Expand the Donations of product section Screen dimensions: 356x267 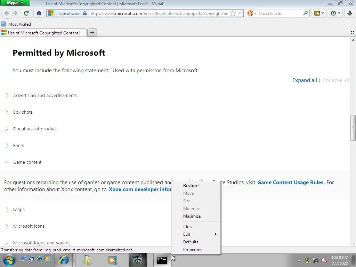point(35,129)
